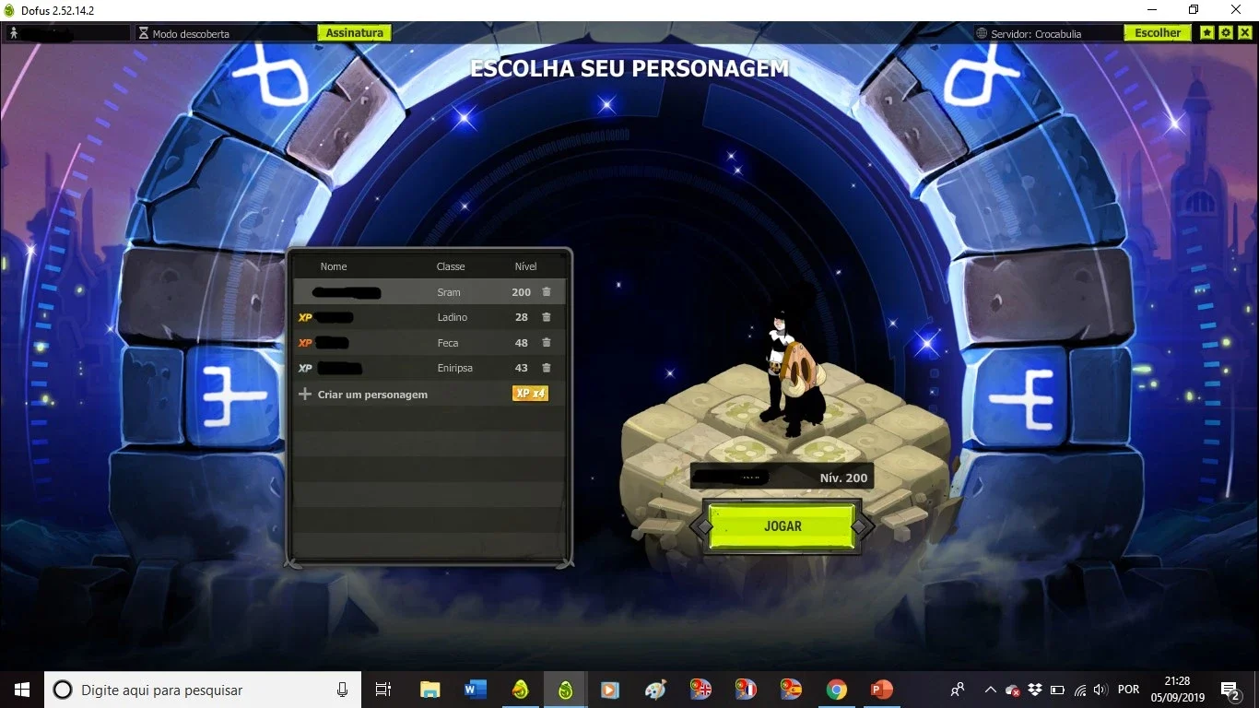Open the volume tray icon
Viewport: 1259px width, 708px height.
click(x=1100, y=690)
